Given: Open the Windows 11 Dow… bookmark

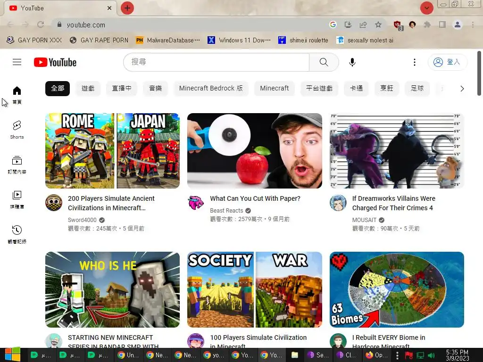Looking at the screenshot, I should point(239,41).
